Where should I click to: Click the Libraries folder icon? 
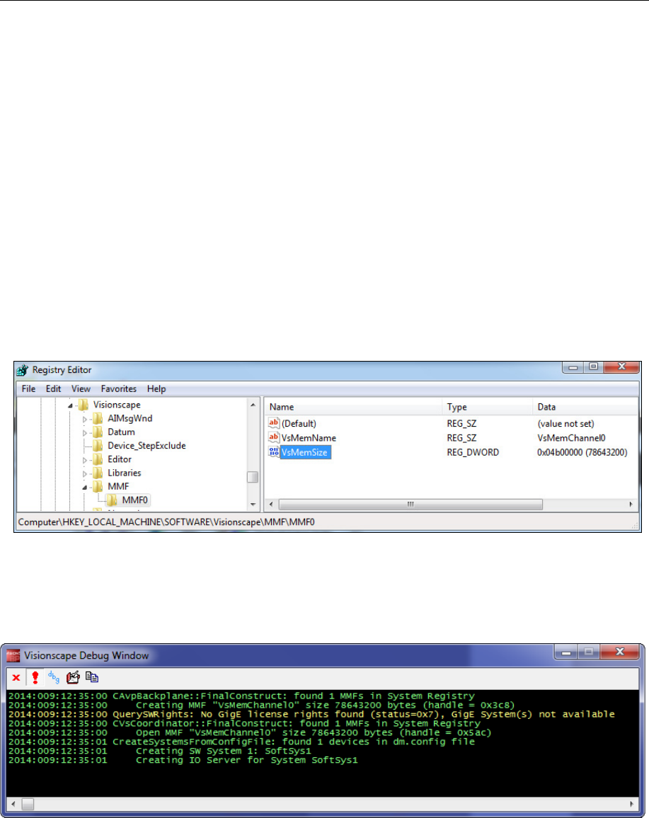pos(98,473)
